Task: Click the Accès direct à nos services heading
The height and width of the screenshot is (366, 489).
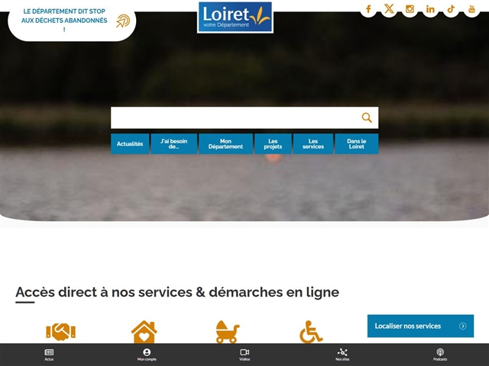Action: click(177, 292)
